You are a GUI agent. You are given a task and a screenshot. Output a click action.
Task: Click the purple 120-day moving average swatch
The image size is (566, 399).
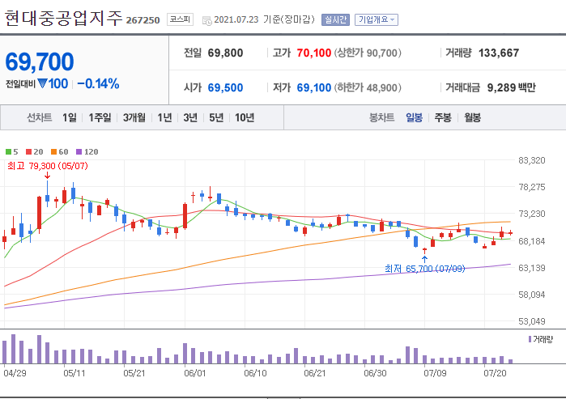(x=79, y=152)
